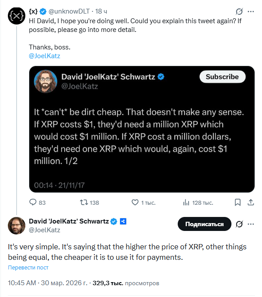
Task: Click the share icon on the first tweet
Action: coord(251,203)
